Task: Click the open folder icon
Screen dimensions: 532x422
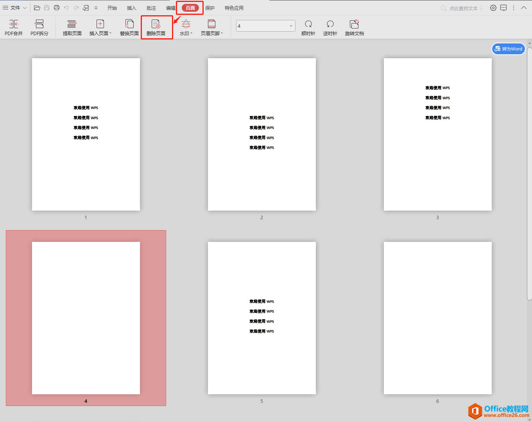Action: point(37,8)
